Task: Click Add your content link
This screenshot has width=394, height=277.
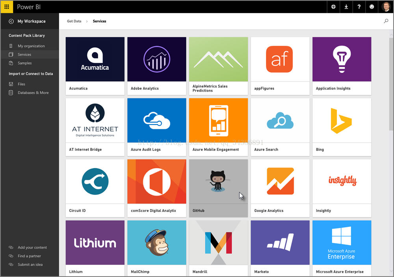Action: (32, 247)
